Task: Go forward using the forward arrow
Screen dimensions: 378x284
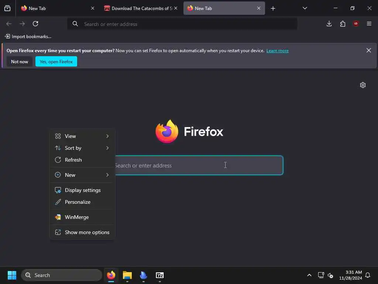Action: pyautogui.click(x=22, y=24)
